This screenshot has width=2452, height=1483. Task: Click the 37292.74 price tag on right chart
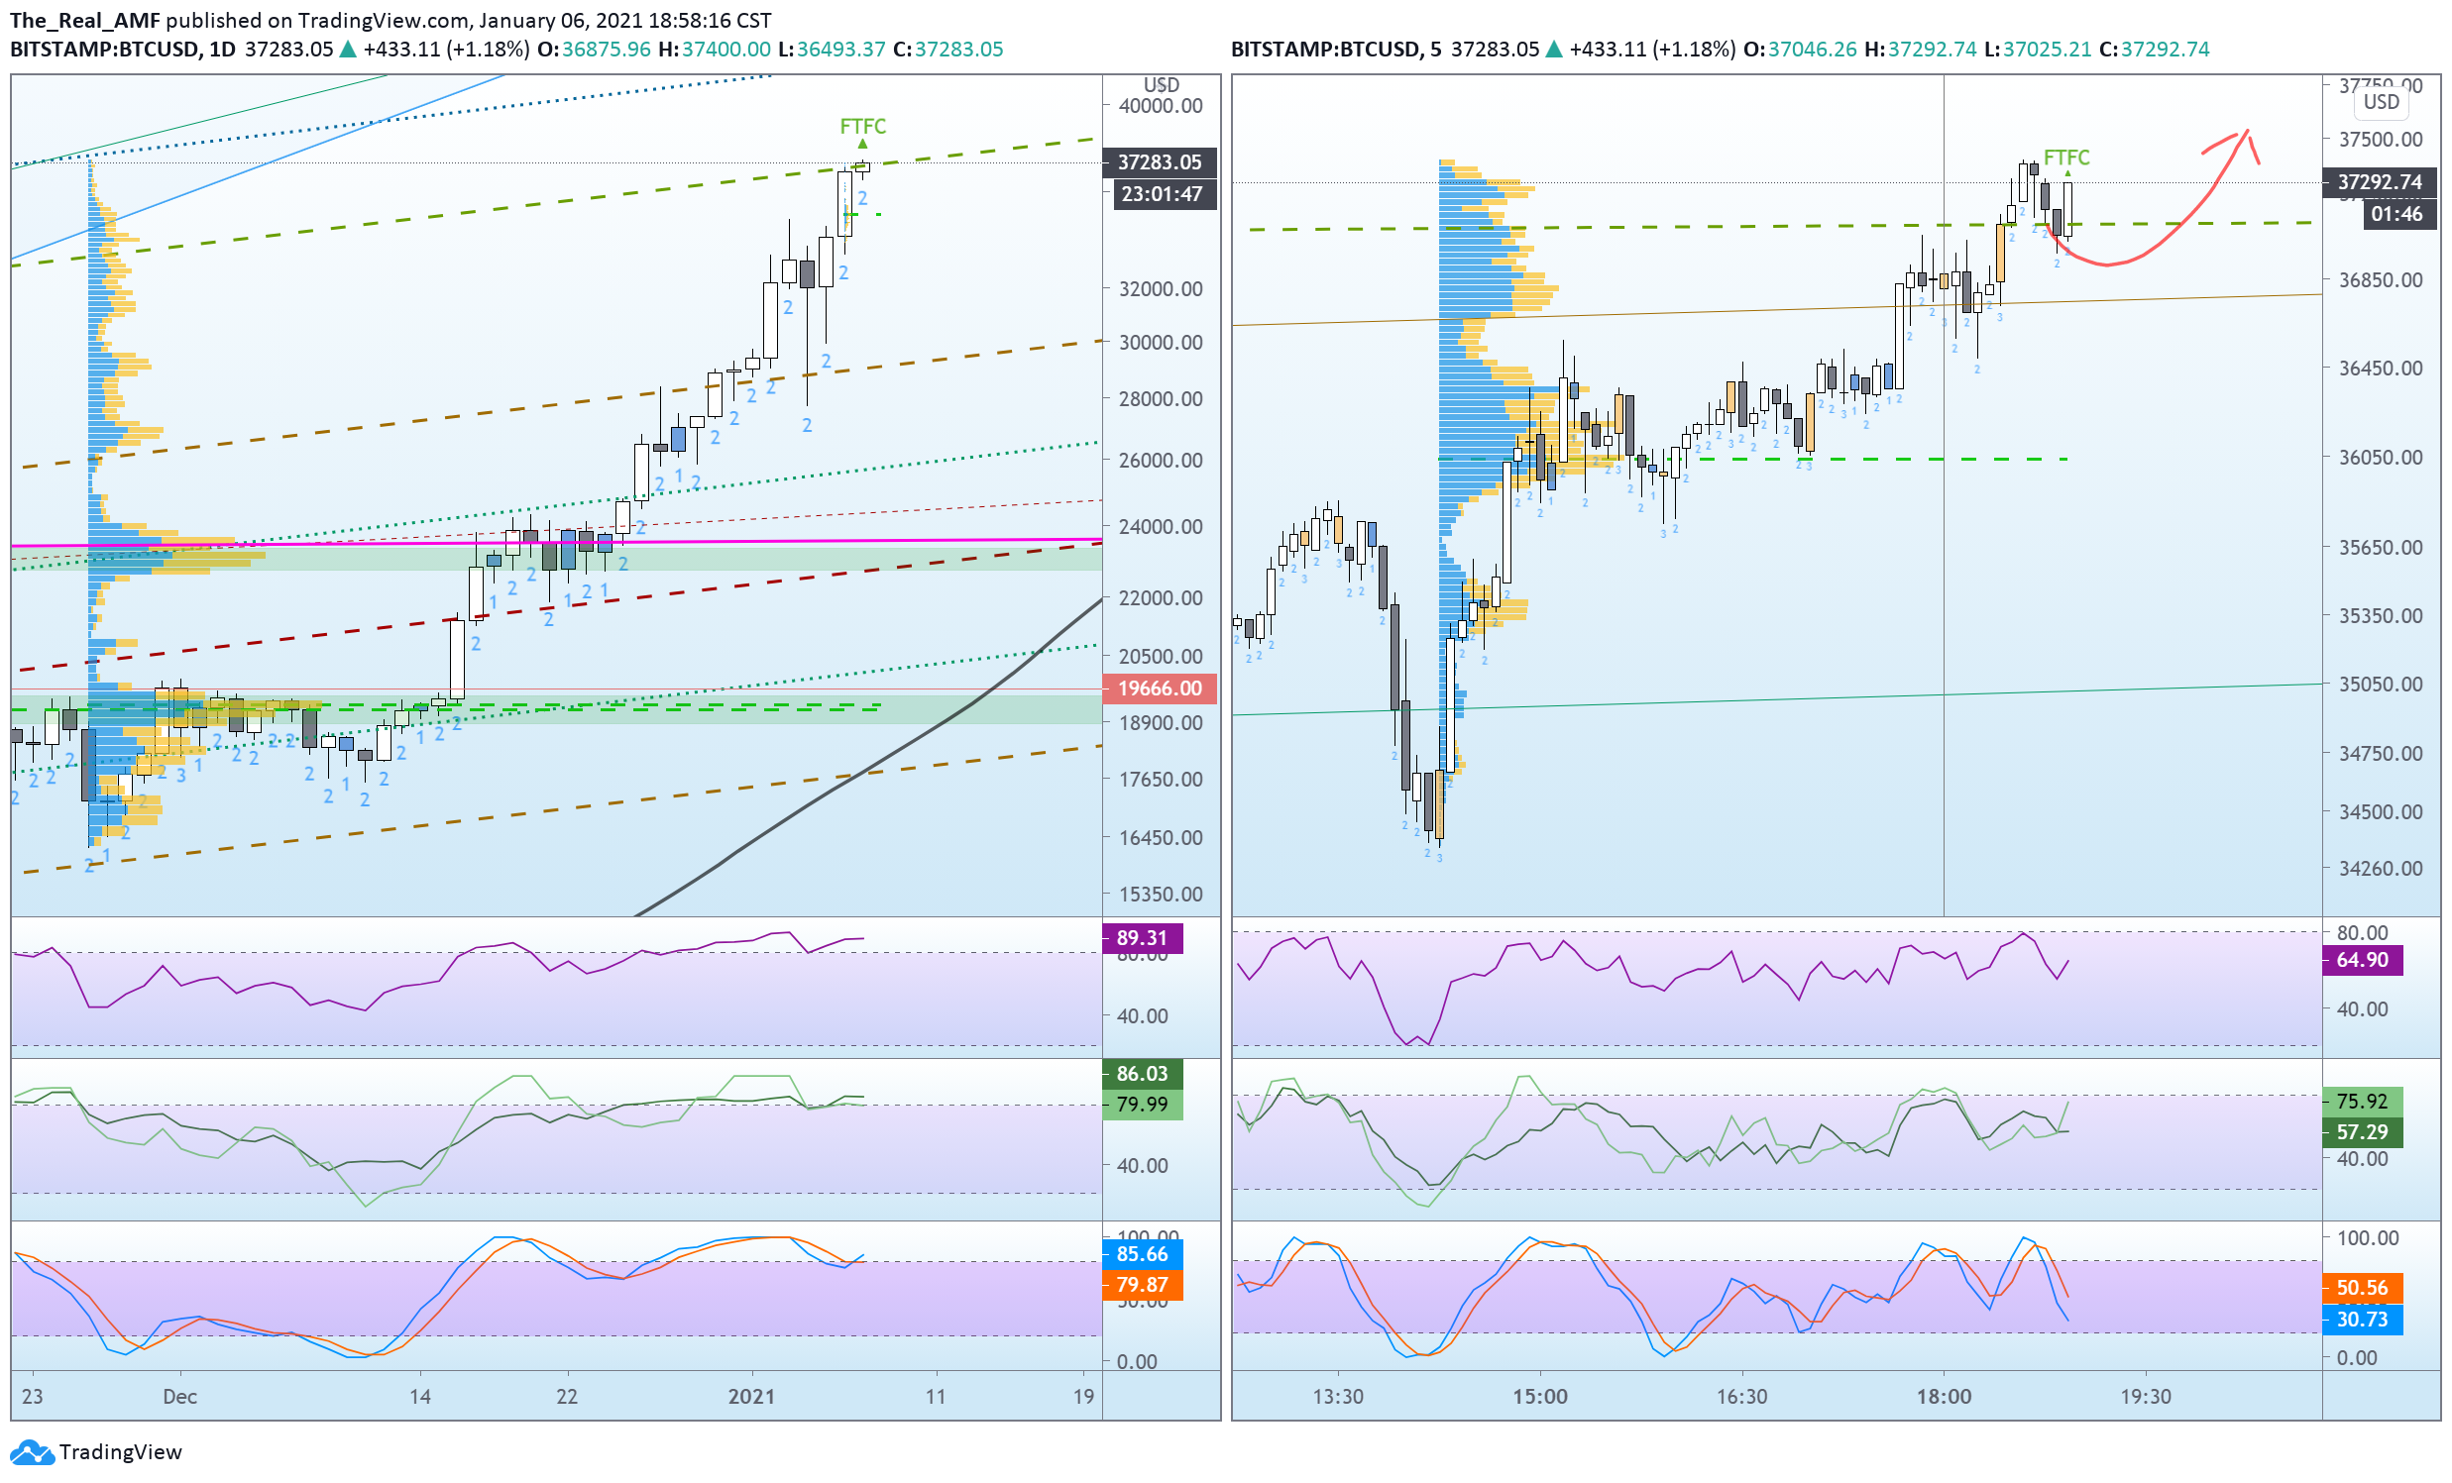pos(2380,182)
